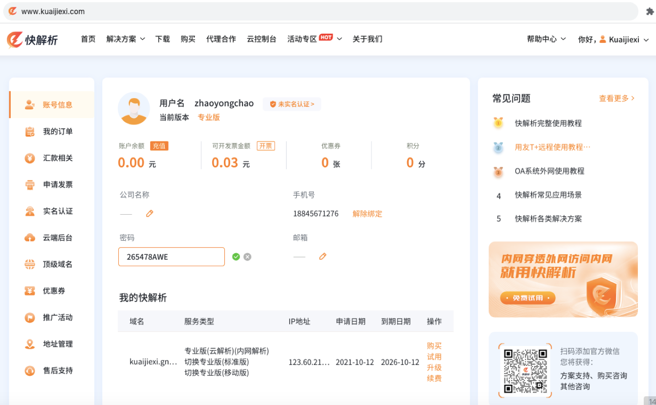This screenshot has width=656, height=405.
Task: Expand the 解决方案 dropdown menu
Action: [x=126, y=39]
